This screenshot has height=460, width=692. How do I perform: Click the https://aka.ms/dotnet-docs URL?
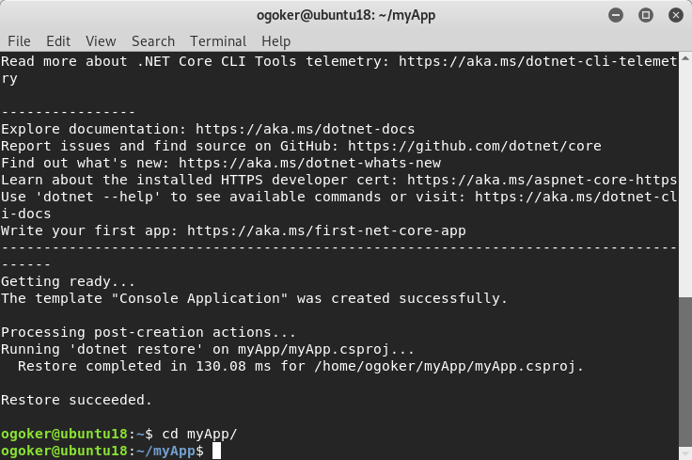tap(305, 129)
